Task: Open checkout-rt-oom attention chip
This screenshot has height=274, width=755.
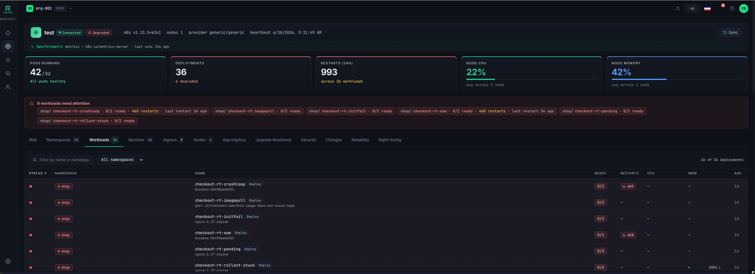Action: (x=477, y=111)
